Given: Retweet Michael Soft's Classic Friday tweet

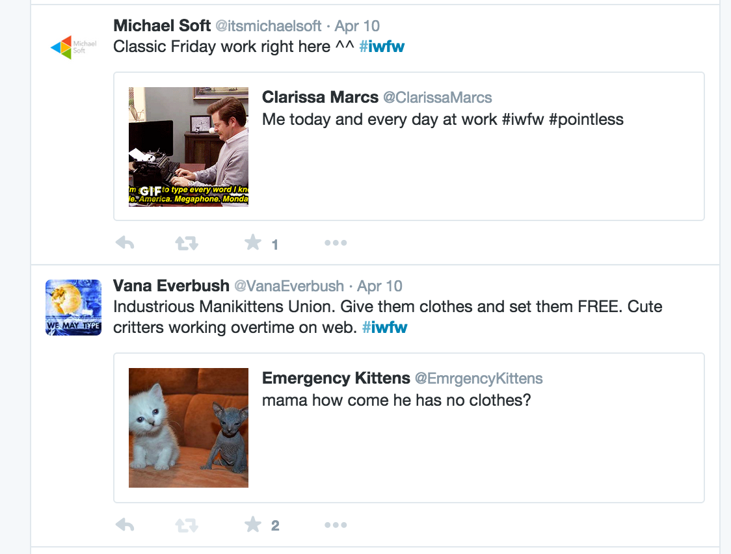Looking at the screenshot, I should point(187,243).
